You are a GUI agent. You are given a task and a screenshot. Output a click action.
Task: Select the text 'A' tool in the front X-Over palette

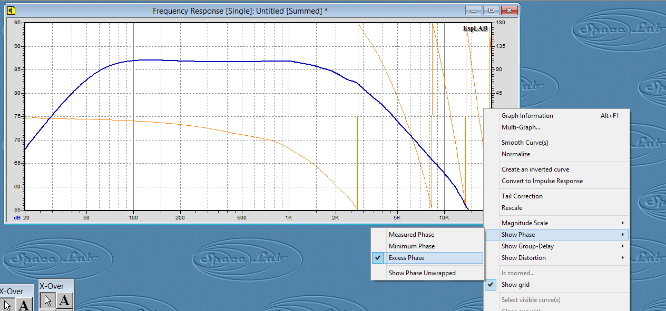(64, 302)
